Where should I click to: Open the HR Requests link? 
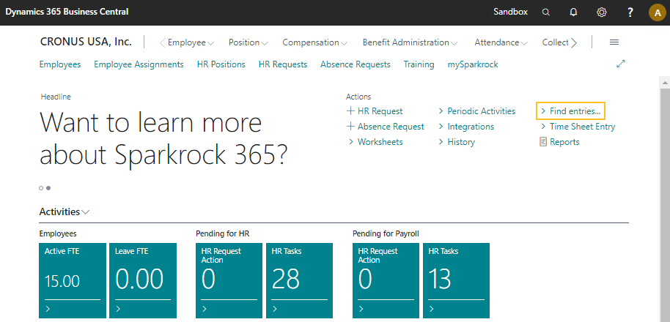(283, 64)
